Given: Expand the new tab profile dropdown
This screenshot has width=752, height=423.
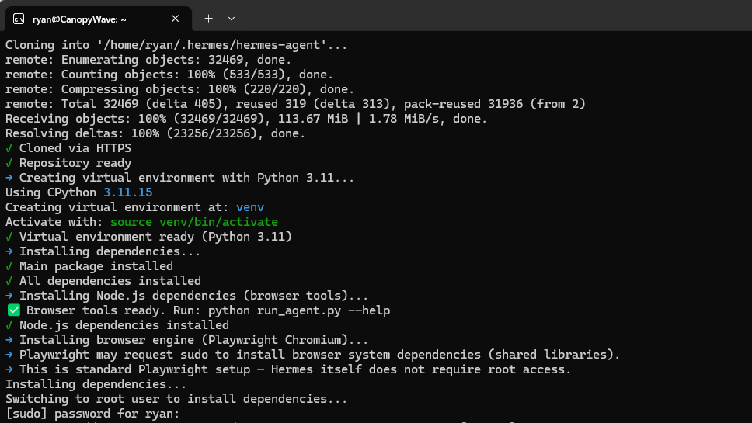Looking at the screenshot, I should (x=232, y=18).
